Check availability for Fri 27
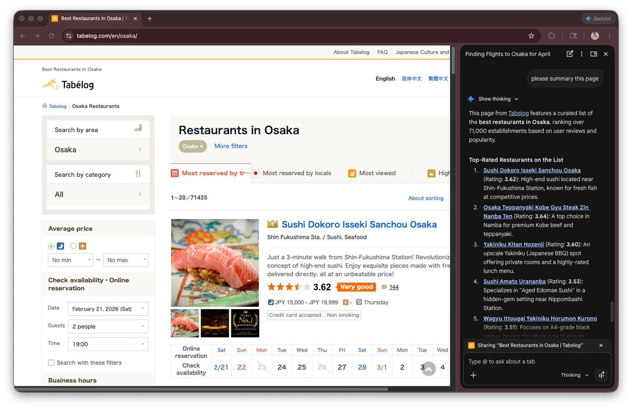The width and height of the screenshot is (632, 409). click(x=342, y=367)
